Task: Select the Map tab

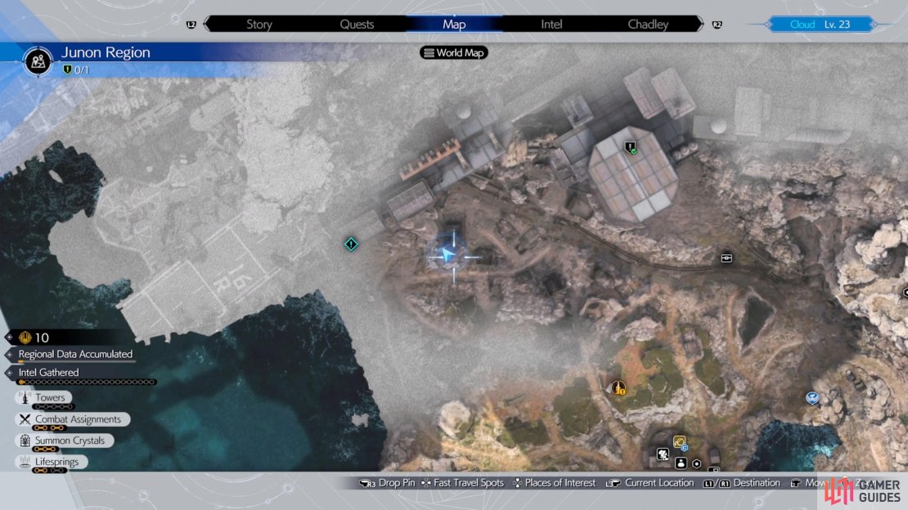Action: (454, 25)
